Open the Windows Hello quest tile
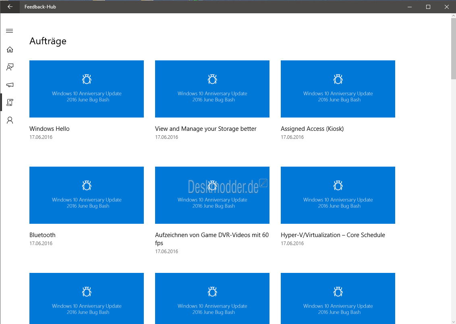The height and width of the screenshot is (324, 456). (x=86, y=89)
